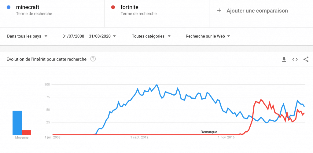
Task: Download the interest chart as CSV
Action: point(284,59)
